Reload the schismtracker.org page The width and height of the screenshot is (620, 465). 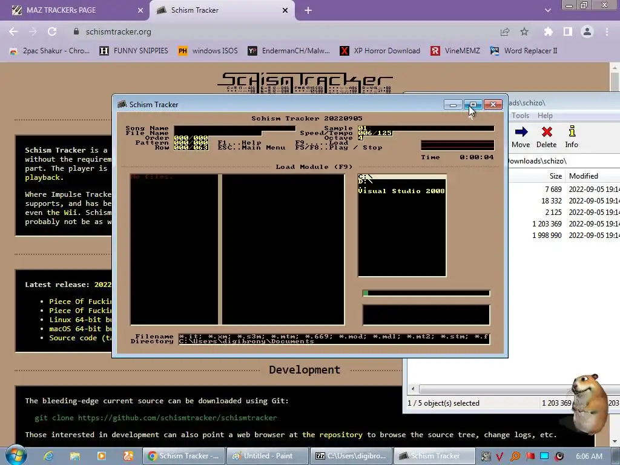[52, 31]
